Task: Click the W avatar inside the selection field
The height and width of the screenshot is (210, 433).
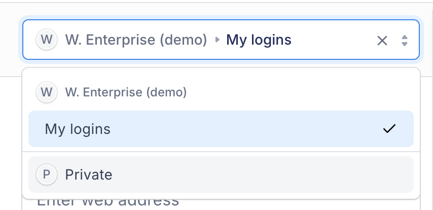Action: pos(47,40)
